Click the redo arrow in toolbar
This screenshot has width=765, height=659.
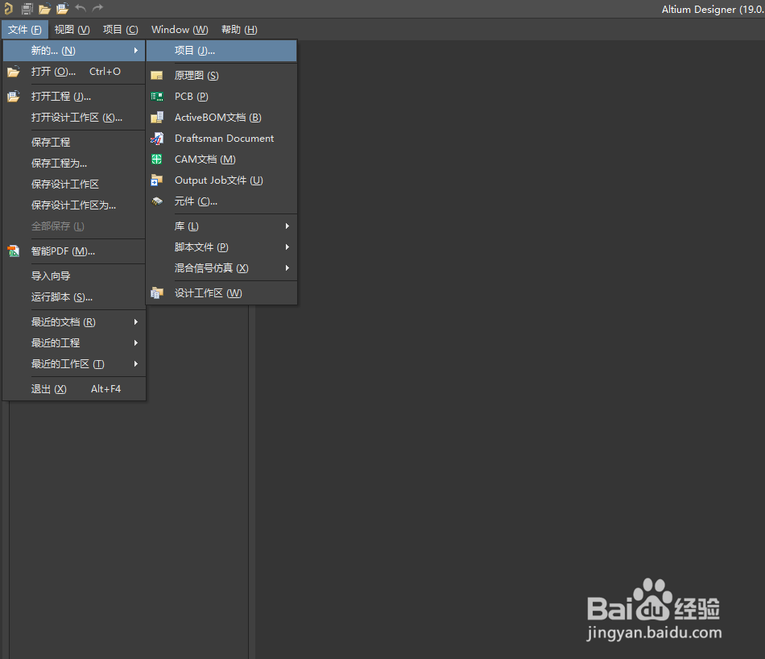point(98,8)
